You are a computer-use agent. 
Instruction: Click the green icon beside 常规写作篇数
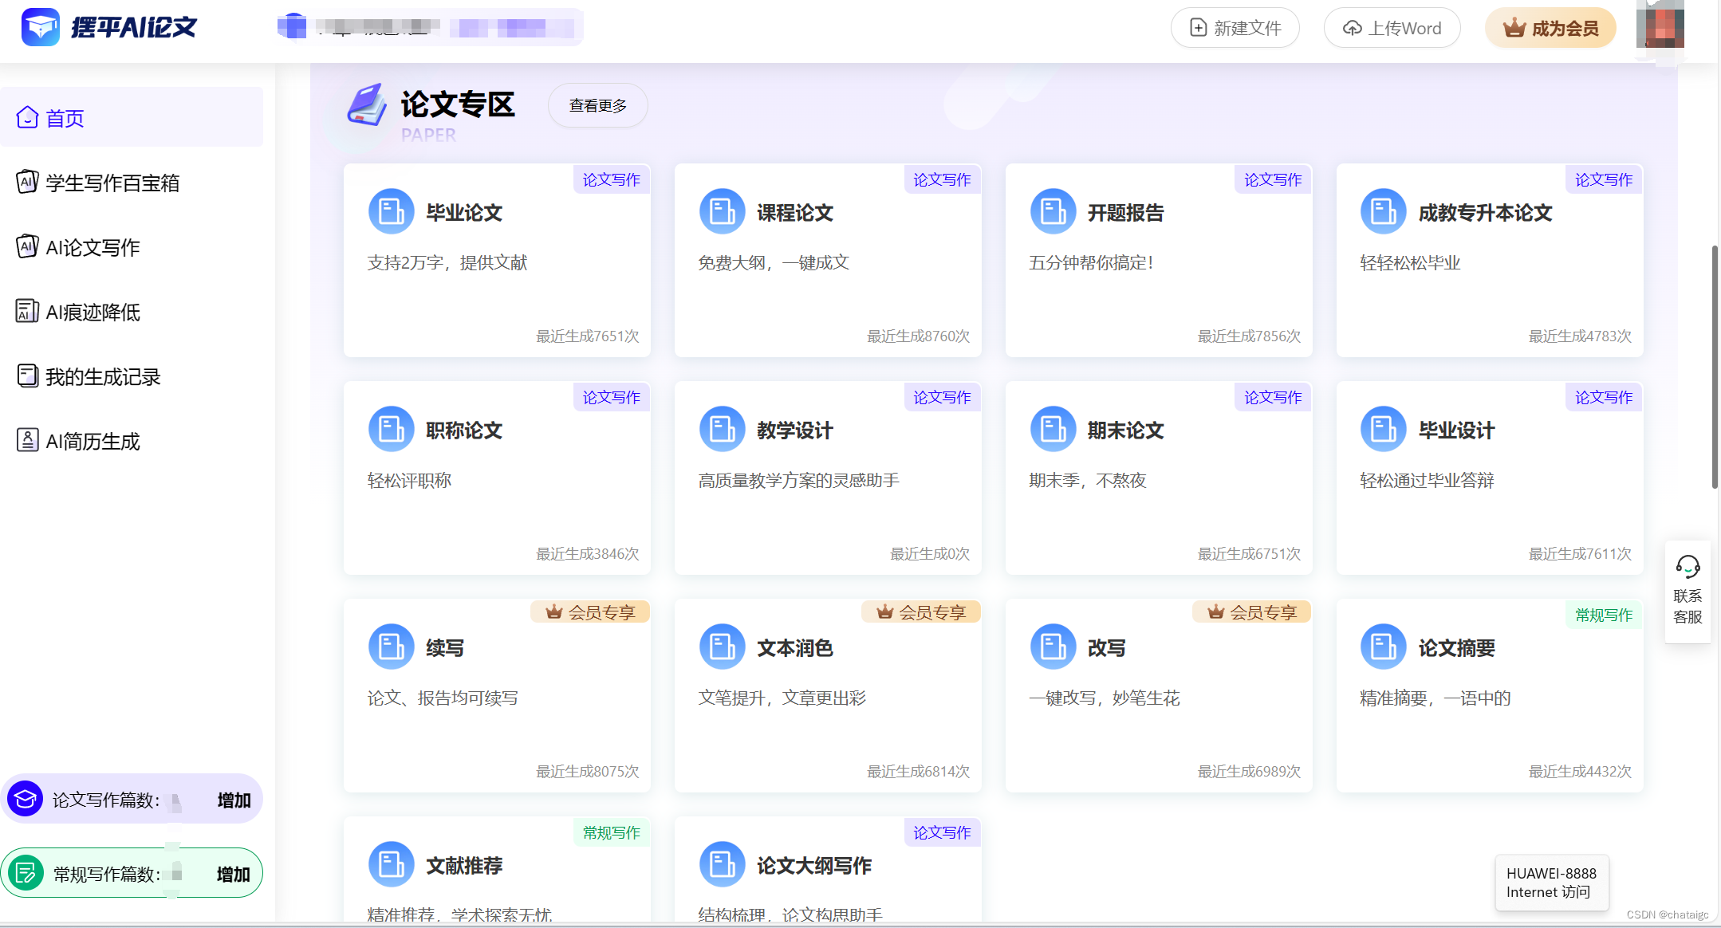(26, 873)
